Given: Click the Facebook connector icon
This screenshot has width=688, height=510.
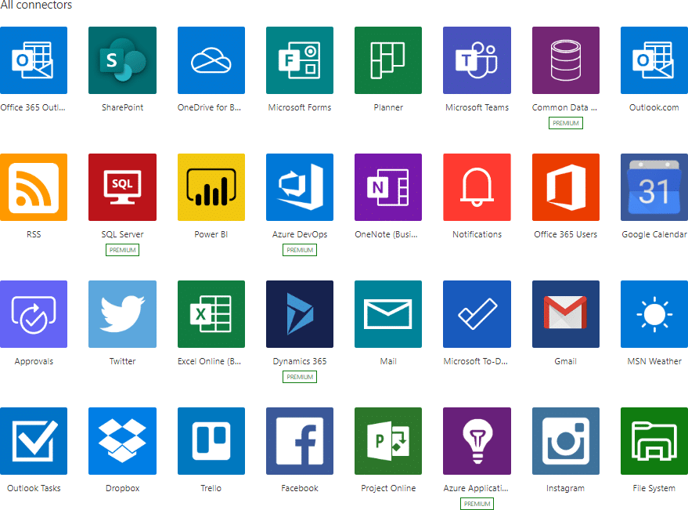Looking at the screenshot, I should 300,441.
